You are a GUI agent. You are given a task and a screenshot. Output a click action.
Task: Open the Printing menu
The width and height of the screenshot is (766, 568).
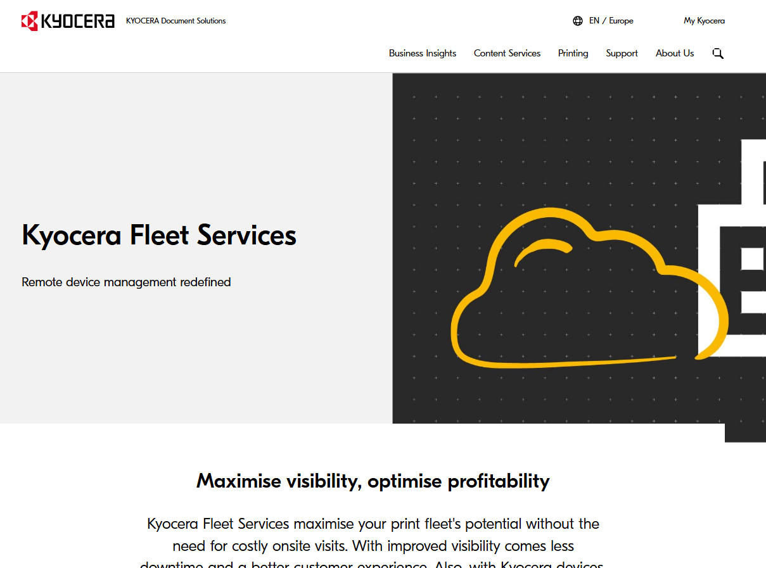(x=573, y=53)
